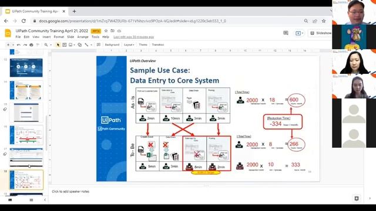Switch to grid view icon

pyautogui.click(x=31, y=200)
